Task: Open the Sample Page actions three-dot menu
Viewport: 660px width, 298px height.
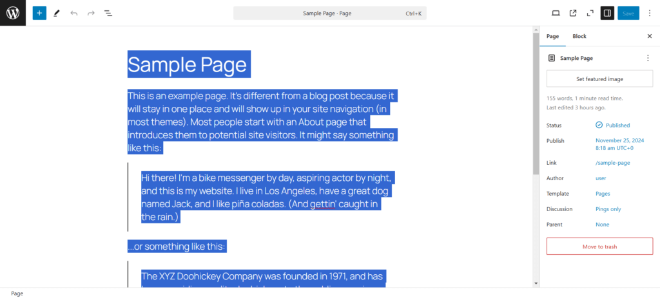Action: (648, 58)
